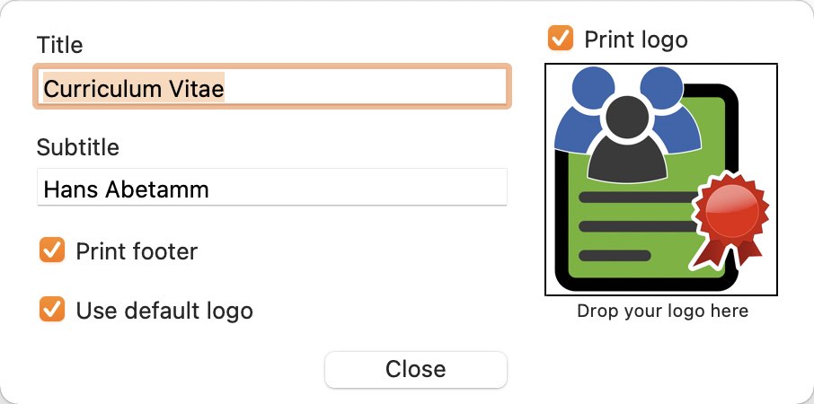Click the Drop your logo here caption
The image size is (814, 404).
[662, 312]
